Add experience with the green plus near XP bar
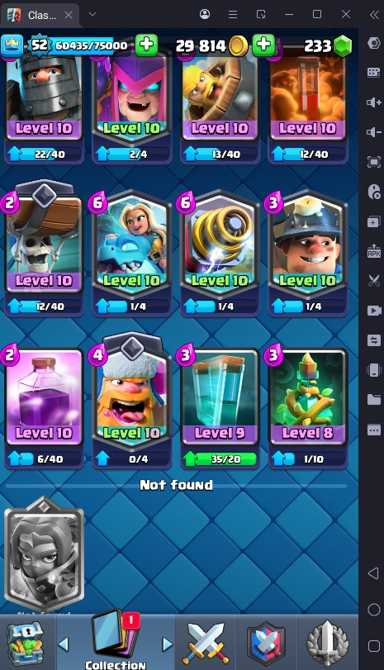The height and width of the screenshot is (670, 384). pyautogui.click(x=146, y=45)
